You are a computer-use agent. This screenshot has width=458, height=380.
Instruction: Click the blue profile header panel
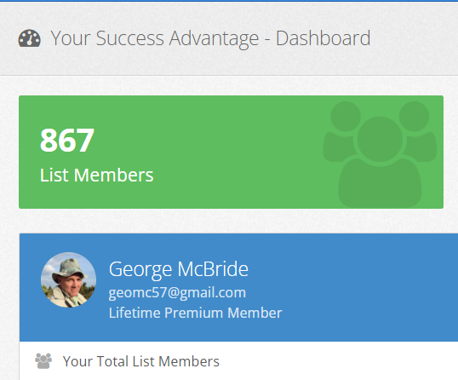(x=238, y=288)
